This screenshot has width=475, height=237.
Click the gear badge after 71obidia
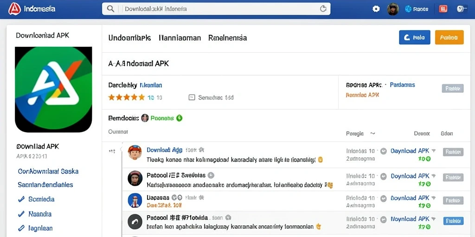tap(228, 218)
